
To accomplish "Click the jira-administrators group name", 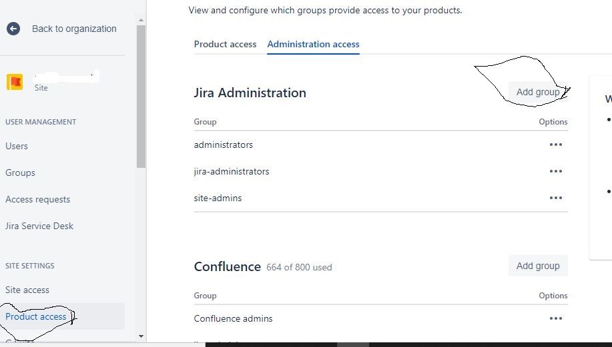I will (232, 171).
